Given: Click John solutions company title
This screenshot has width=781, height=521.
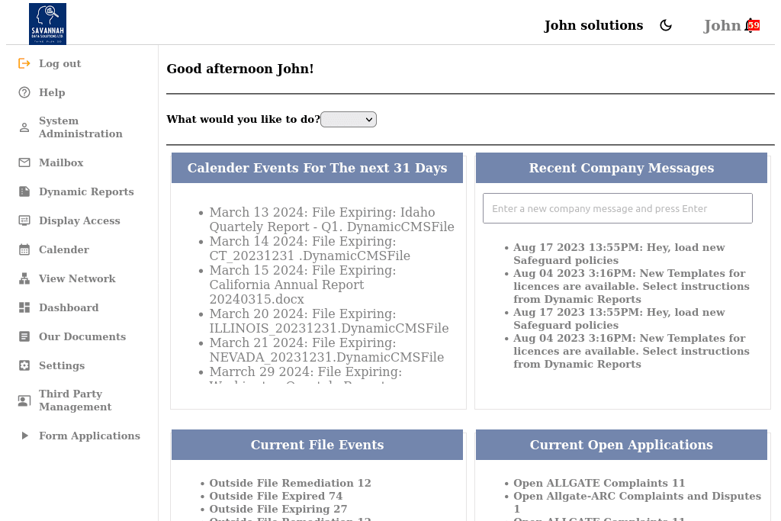Looking at the screenshot, I should point(593,25).
